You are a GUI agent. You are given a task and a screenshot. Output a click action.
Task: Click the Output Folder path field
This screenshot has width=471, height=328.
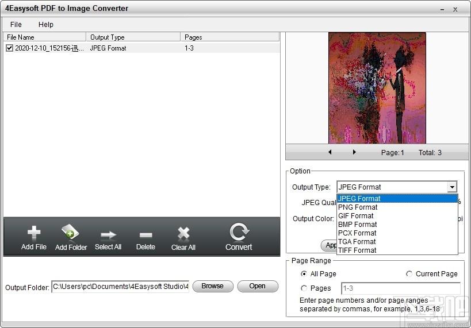(x=120, y=287)
